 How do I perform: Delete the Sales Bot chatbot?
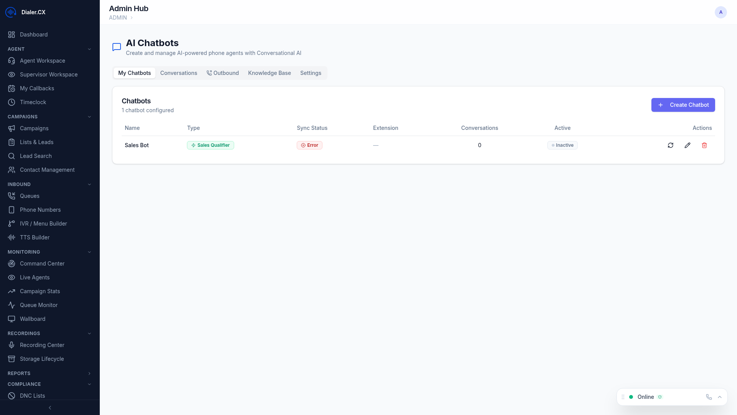(704, 145)
